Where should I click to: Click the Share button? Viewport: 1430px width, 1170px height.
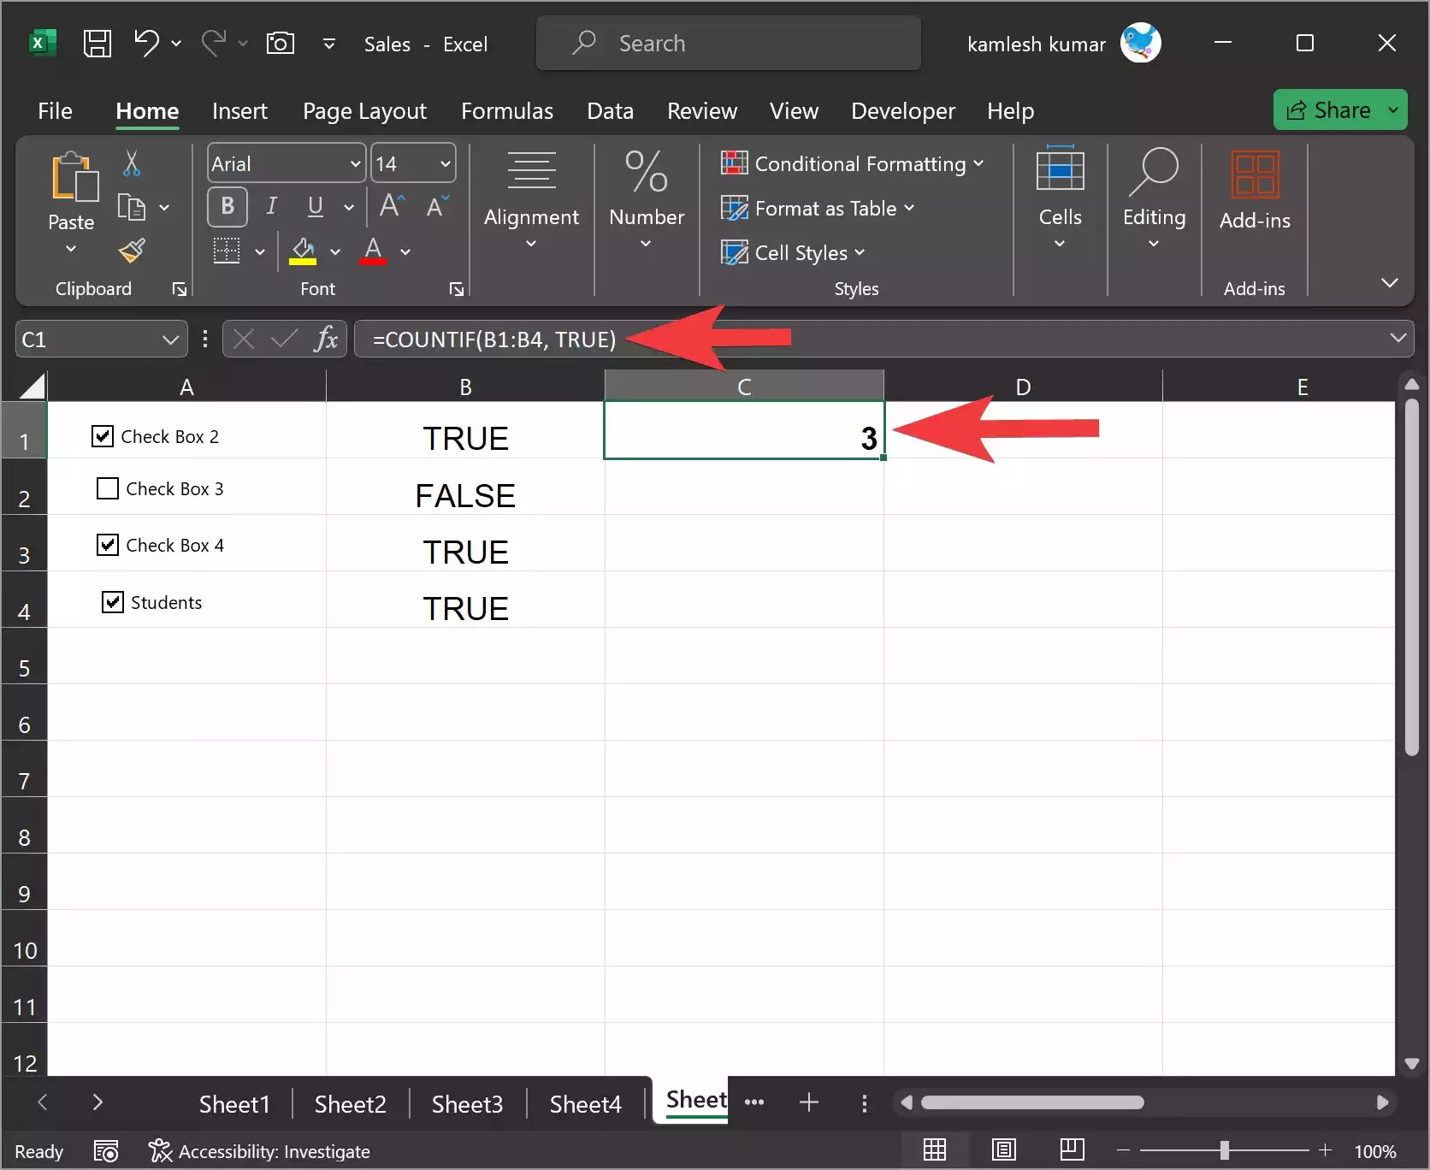[x=1339, y=109]
